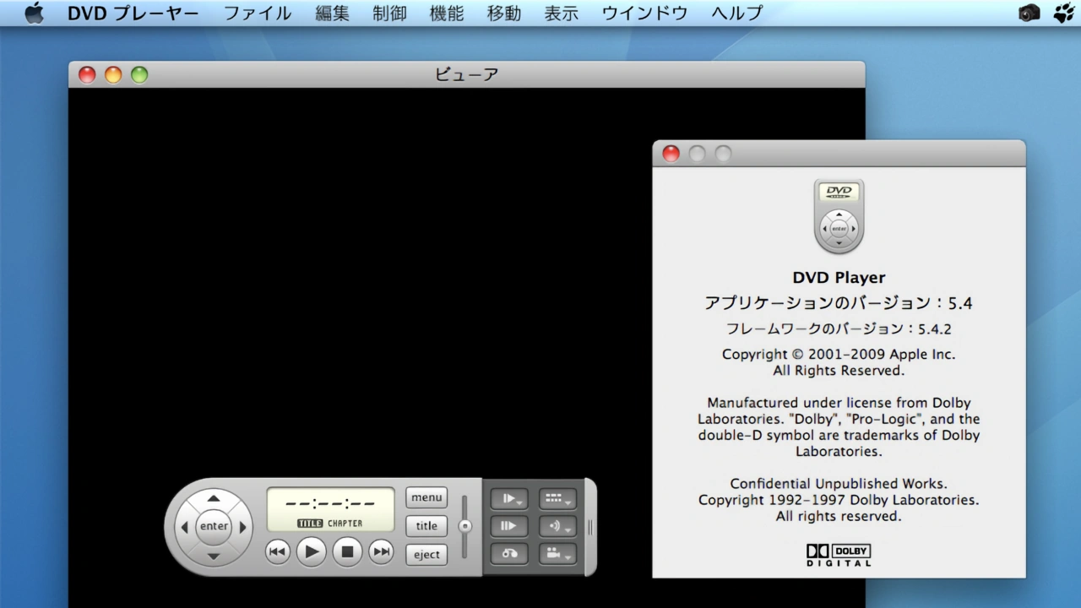Open the ファイル menu
This screenshot has width=1081, height=608.
pos(258,13)
